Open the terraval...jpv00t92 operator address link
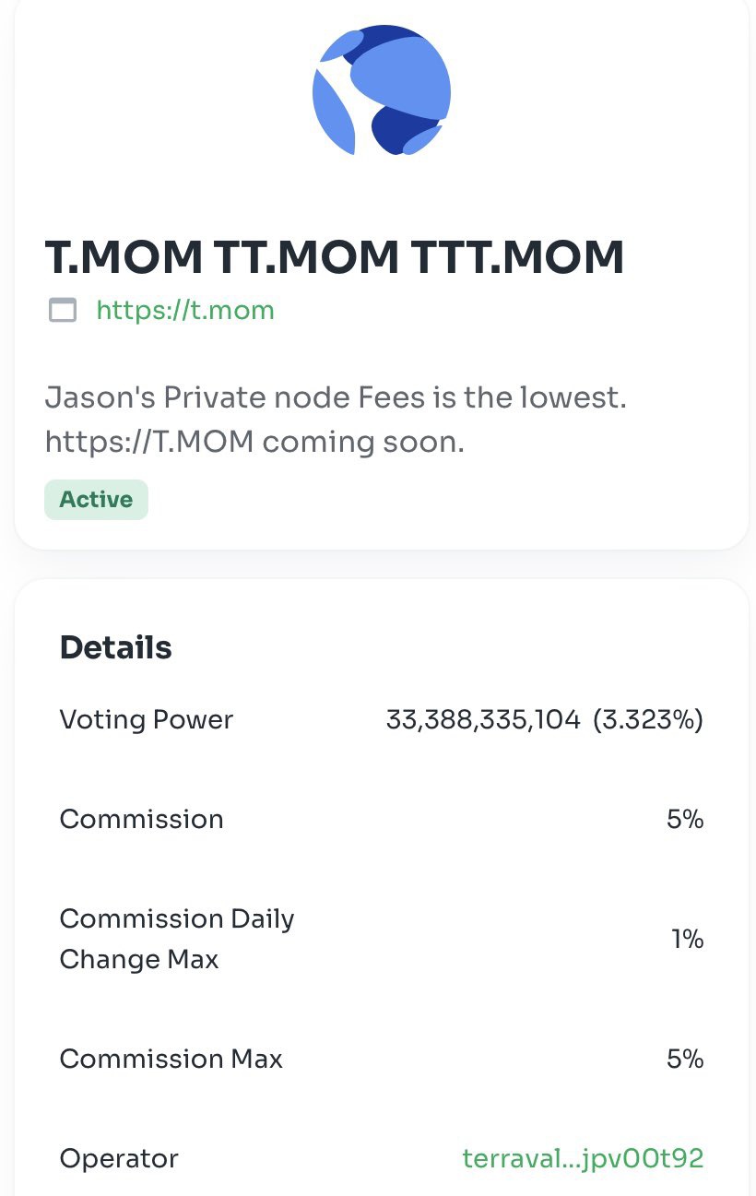 click(x=583, y=1158)
